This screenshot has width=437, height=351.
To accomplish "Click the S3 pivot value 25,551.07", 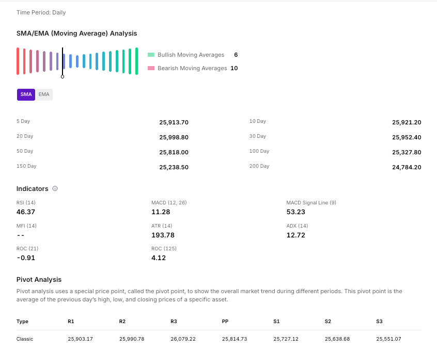I will click(x=387, y=339).
